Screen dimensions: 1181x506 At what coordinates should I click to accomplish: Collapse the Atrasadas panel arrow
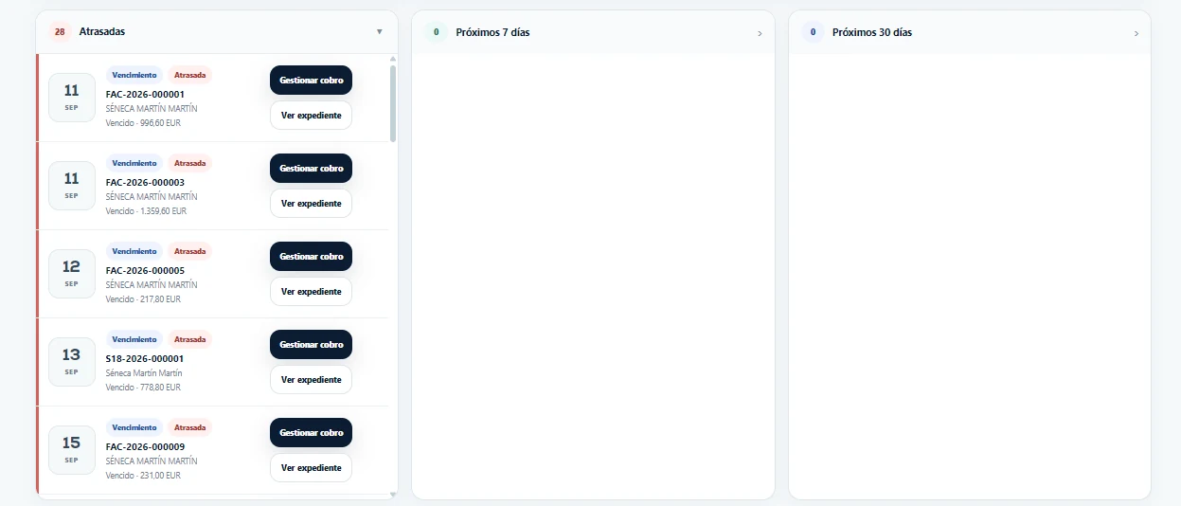pyautogui.click(x=380, y=32)
